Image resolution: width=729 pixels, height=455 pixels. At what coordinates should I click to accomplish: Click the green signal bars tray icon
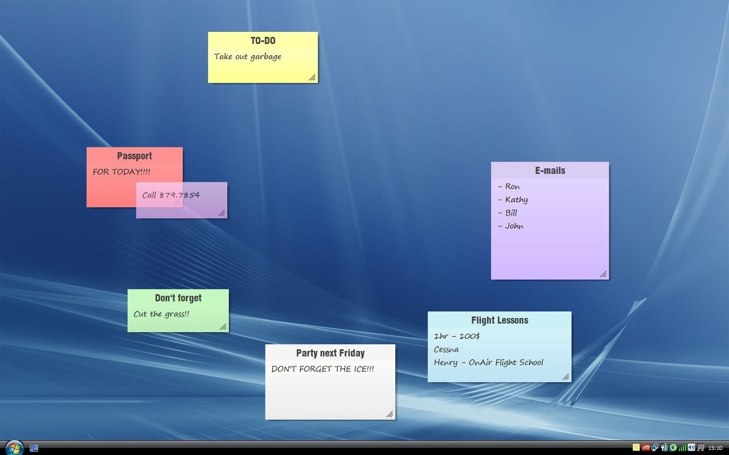682,448
